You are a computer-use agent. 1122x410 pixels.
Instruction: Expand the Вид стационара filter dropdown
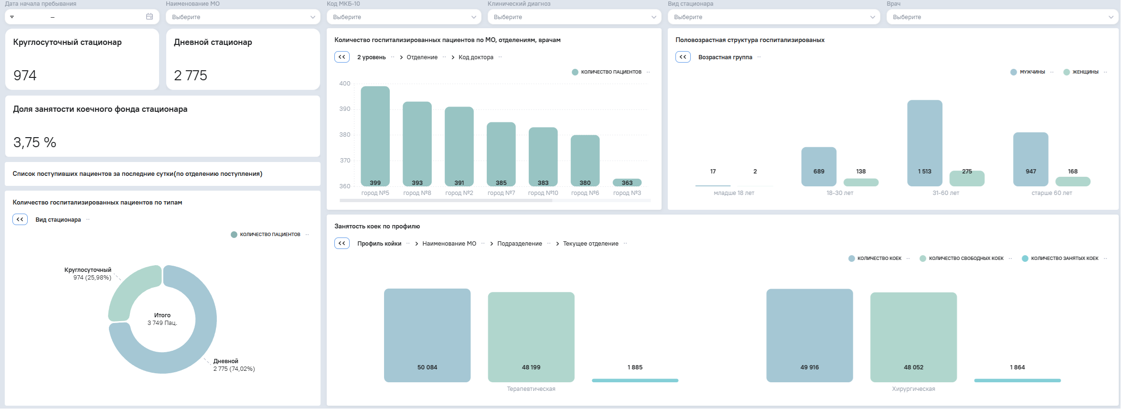coord(774,17)
